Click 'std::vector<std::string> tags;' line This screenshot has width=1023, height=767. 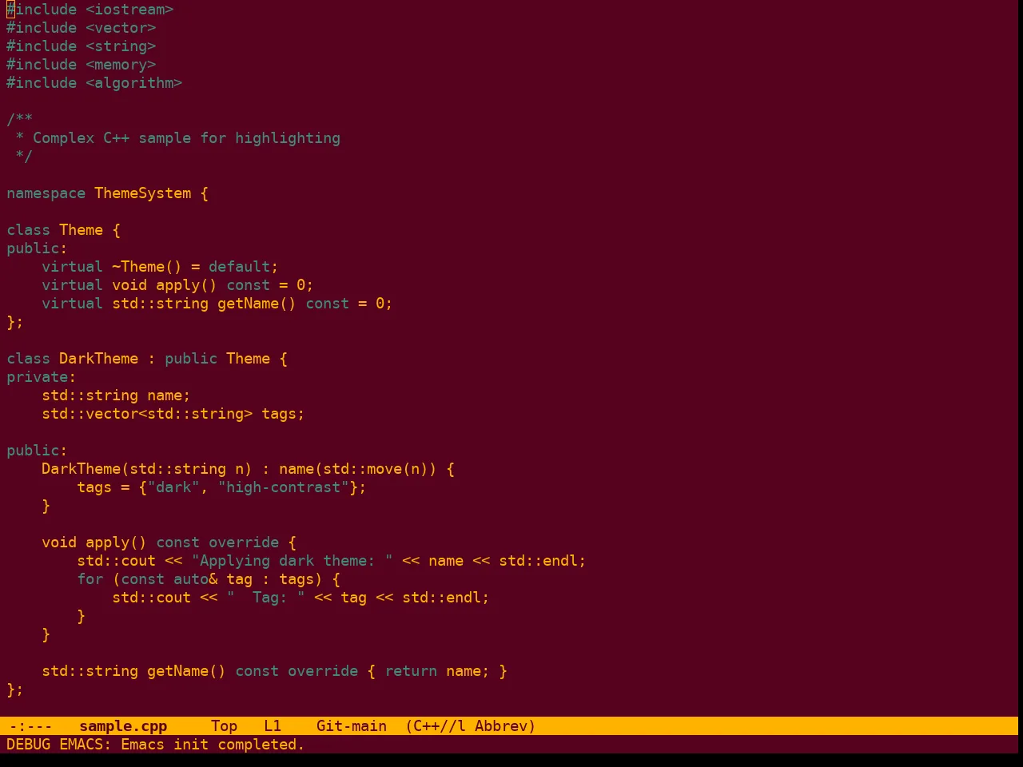click(173, 414)
